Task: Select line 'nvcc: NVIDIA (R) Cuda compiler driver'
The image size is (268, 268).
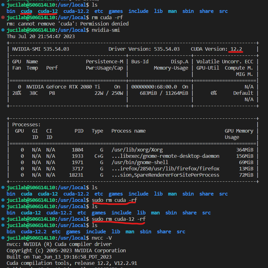Action: (59, 244)
